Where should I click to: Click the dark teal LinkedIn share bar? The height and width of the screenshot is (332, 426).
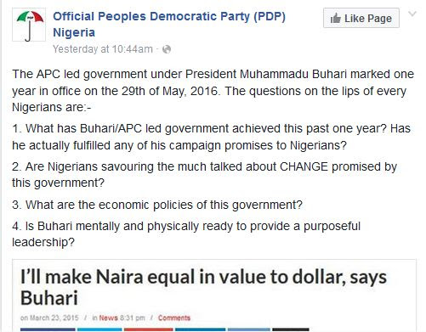click(200, 329)
